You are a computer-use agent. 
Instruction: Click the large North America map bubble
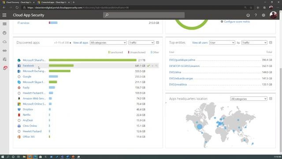(x=200, y=127)
